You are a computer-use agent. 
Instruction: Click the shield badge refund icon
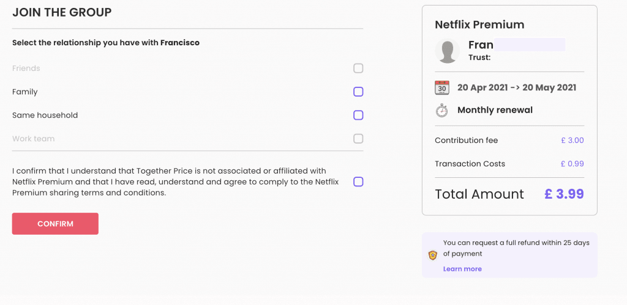coord(433,255)
